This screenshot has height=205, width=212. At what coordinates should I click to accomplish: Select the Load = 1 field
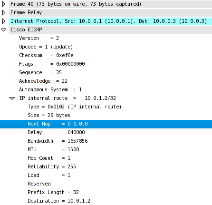[49, 175]
